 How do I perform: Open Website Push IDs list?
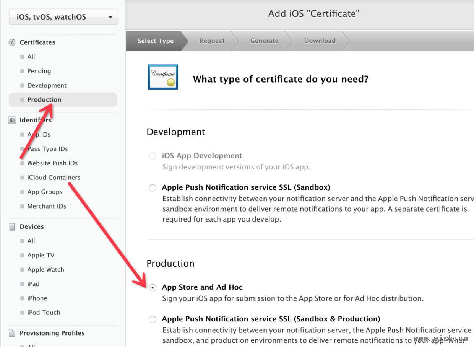(52, 163)
